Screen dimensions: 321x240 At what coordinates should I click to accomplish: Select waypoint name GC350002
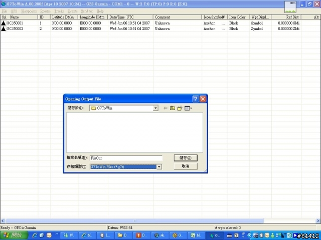pos(15,28)
